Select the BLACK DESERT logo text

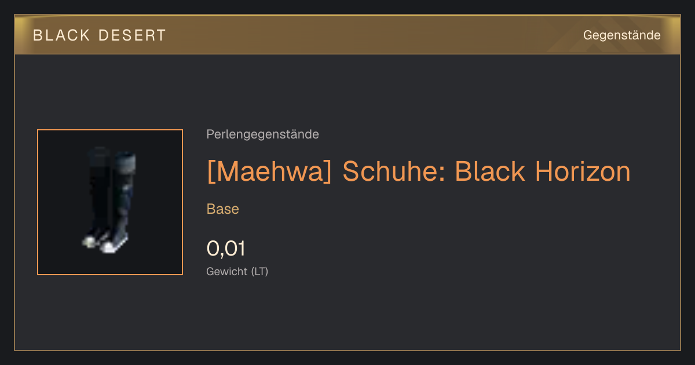coord(100,35)
